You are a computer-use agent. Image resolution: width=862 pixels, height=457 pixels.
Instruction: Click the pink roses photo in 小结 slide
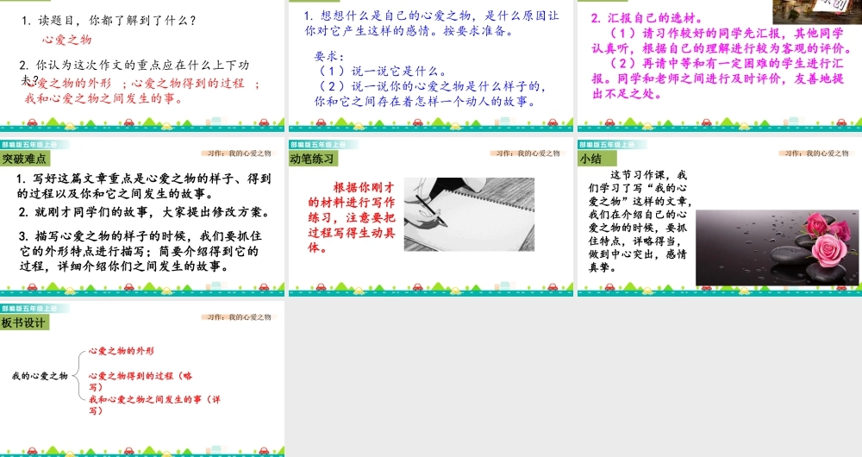coord(777,247)
